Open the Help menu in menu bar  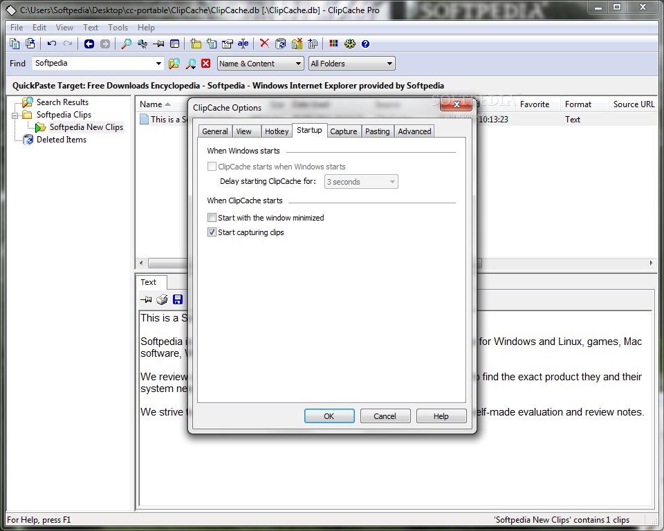146,28
